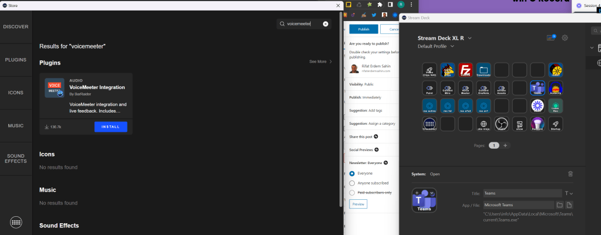Image resolution: width=601 pixels, height=235 pixels.
Task: Select the Video Clips NAS key
Action: [429, 70]
